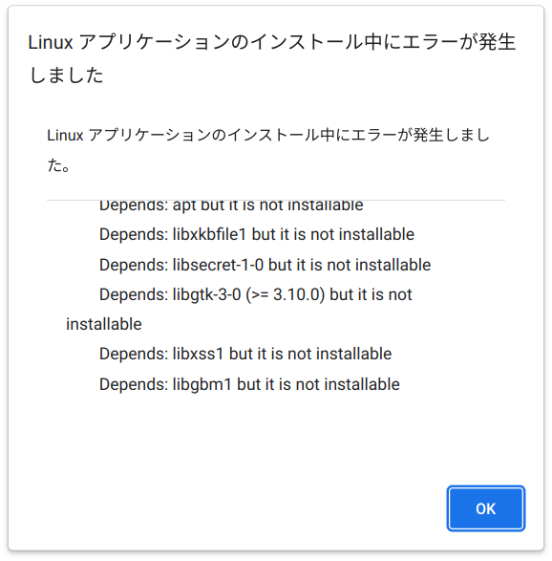The height and width of the screenshot is (561, 552).
Task: Click 'インストール' in the description text
Action: click(273, 136)
